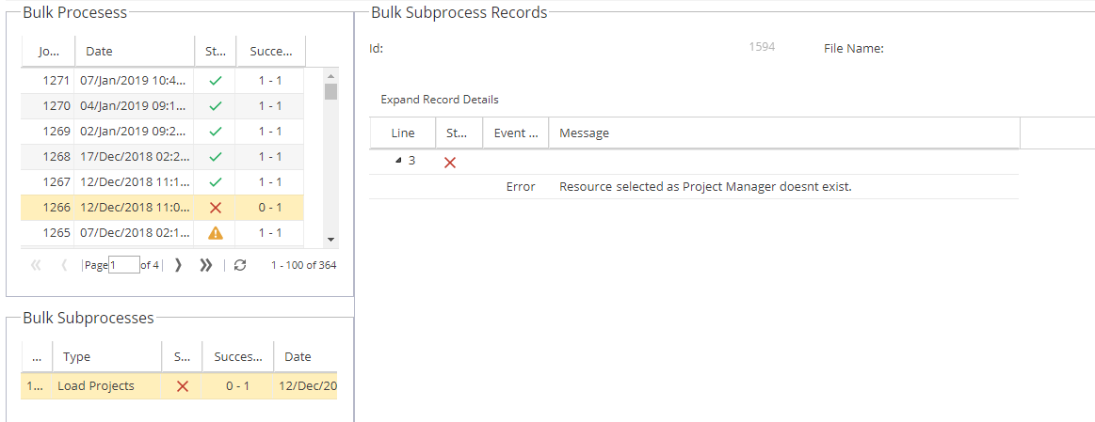Go to previous page of bulk processes
Image resolution: width=1095 pixels, height=422 pixels.
[x=64, y=265]
